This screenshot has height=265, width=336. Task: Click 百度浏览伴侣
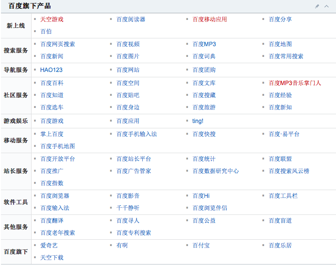210,208
